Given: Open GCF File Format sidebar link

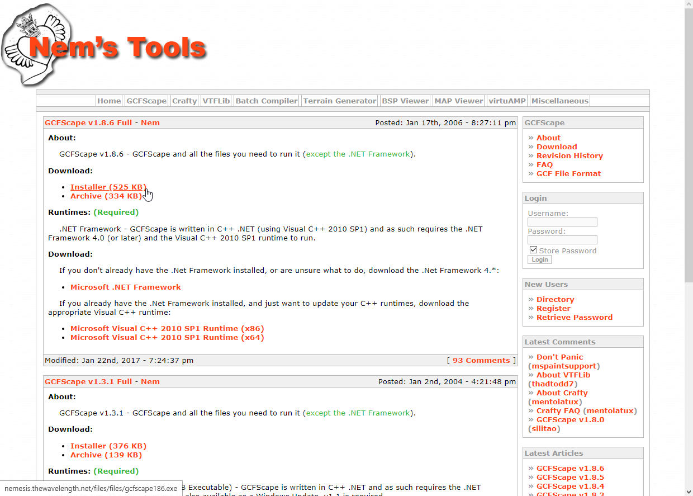Looking at the screenshot, I should [568, 173].
